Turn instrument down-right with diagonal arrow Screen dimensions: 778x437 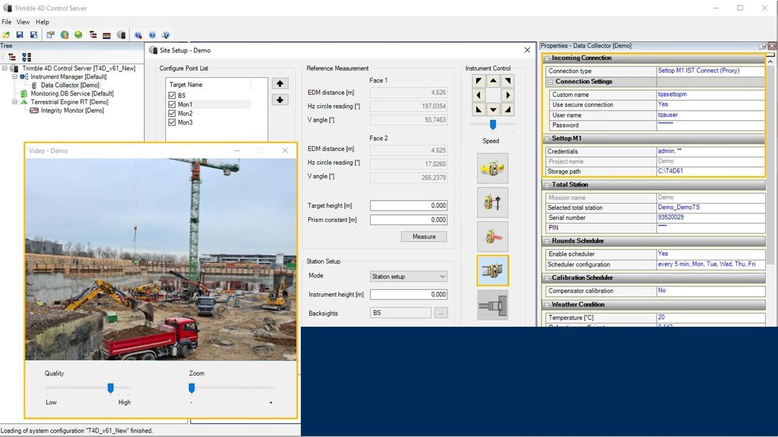click(508, 109)
